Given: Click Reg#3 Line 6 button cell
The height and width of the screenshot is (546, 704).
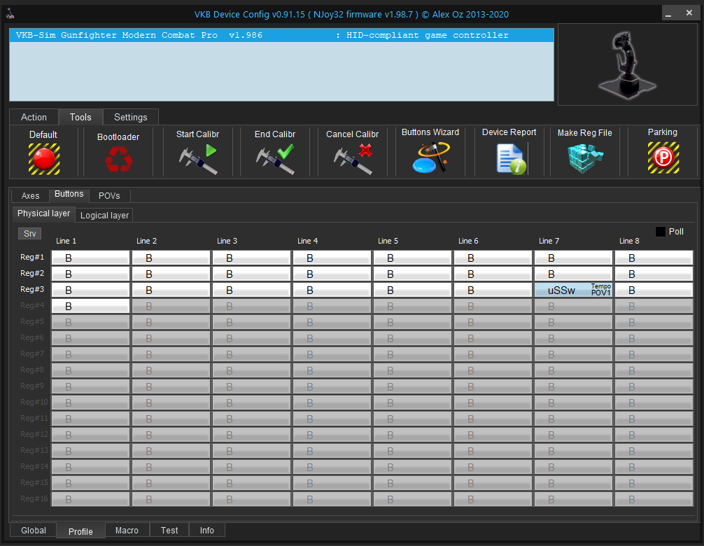Looking at the screenshot, I should tap(493, 290).
